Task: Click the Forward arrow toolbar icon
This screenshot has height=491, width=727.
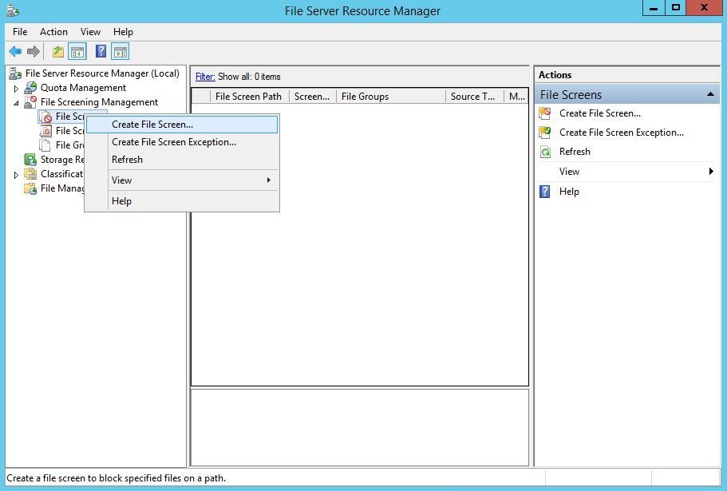Action: (34, 51)
